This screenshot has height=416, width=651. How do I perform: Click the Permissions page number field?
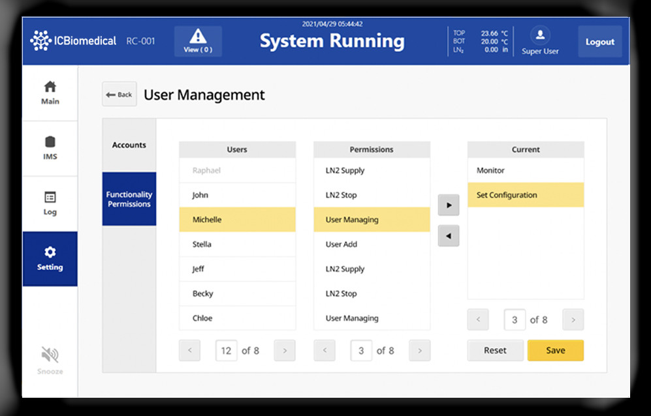(x=361, y=350)
